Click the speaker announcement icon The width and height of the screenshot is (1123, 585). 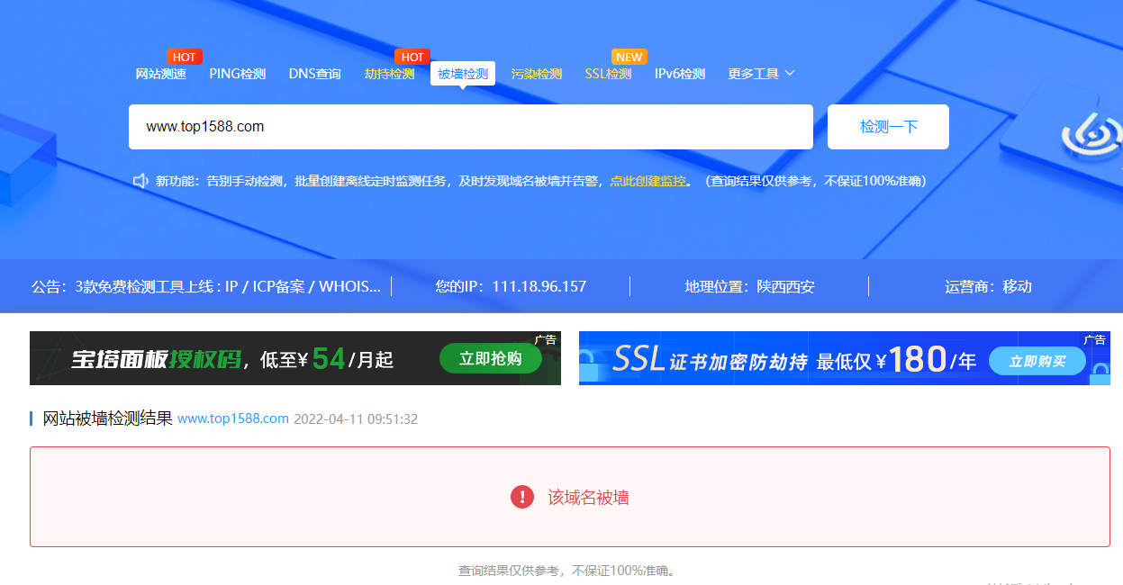pyautogui.click(x=140, y=181)
